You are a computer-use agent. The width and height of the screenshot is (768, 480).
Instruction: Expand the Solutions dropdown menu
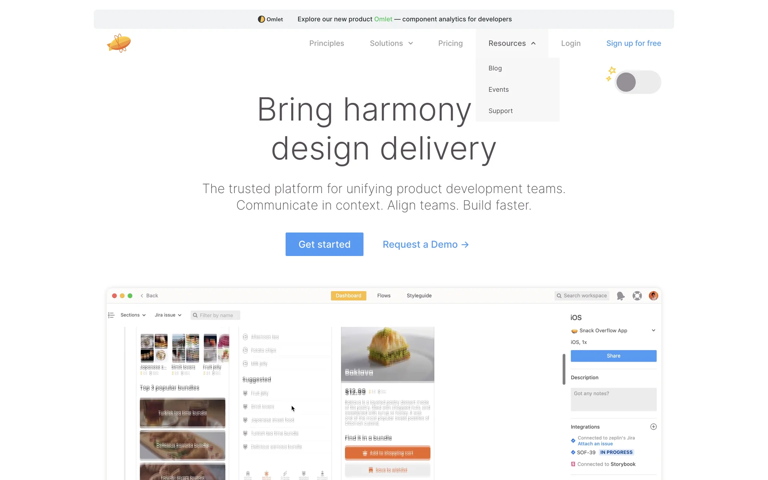point(391,43)
